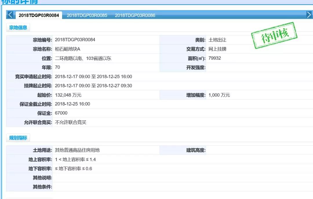
Task: Click the location text 二环南路以南、103省道以东
Action: pos(83,58)
